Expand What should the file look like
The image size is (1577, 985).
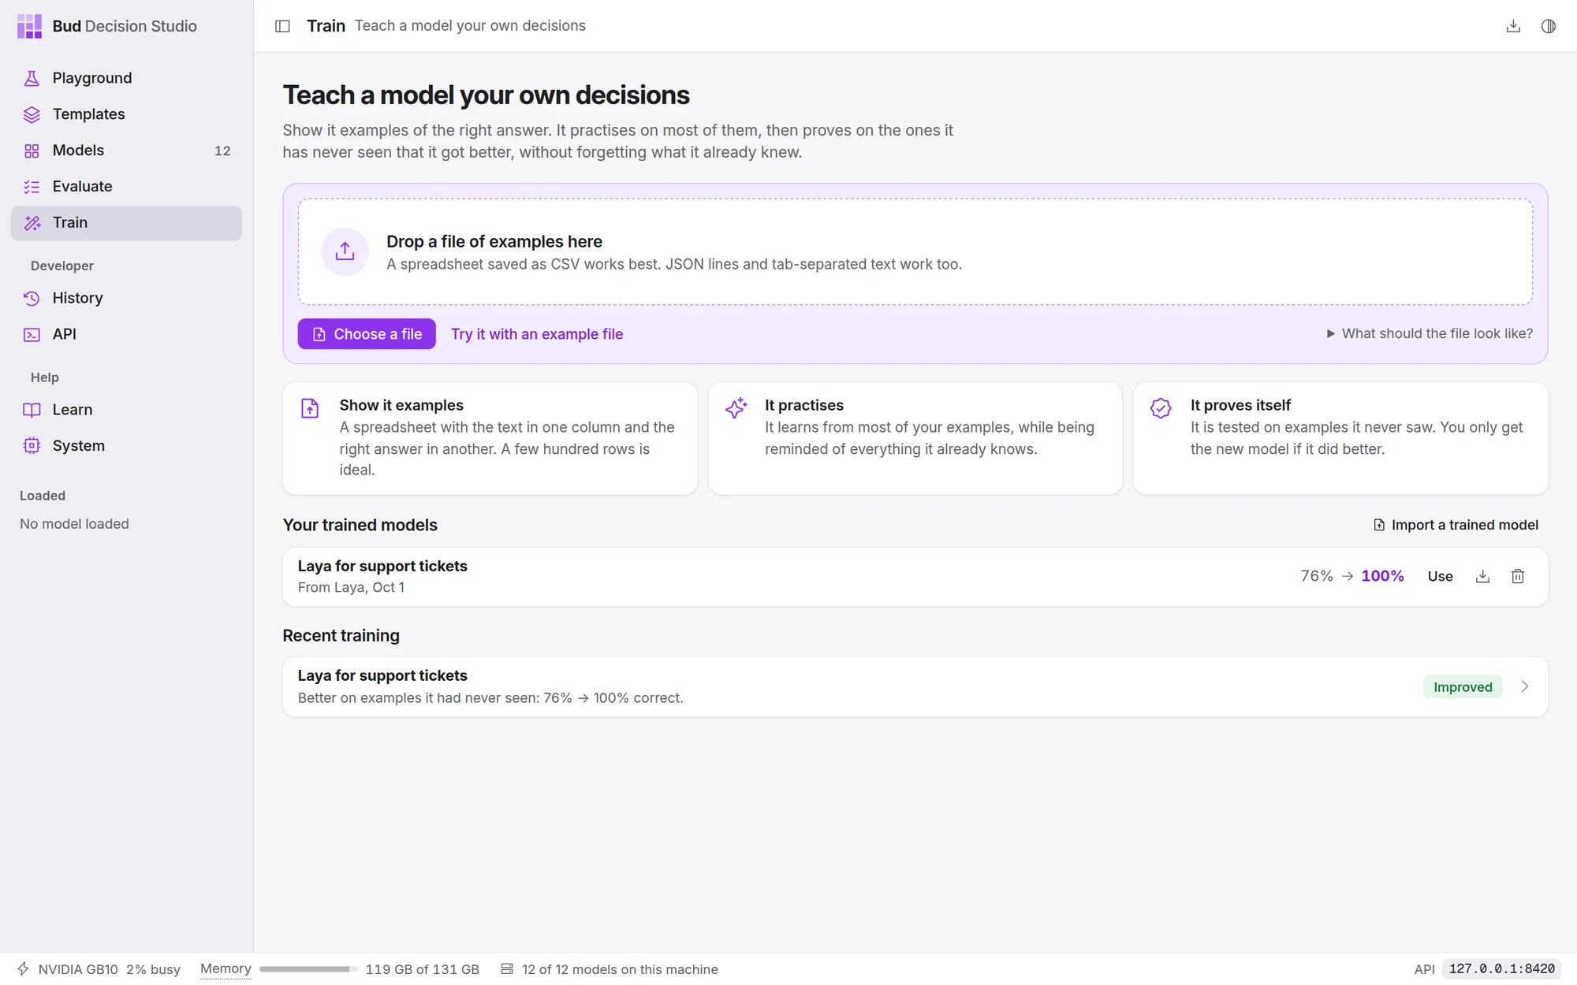pos(1430,333)
